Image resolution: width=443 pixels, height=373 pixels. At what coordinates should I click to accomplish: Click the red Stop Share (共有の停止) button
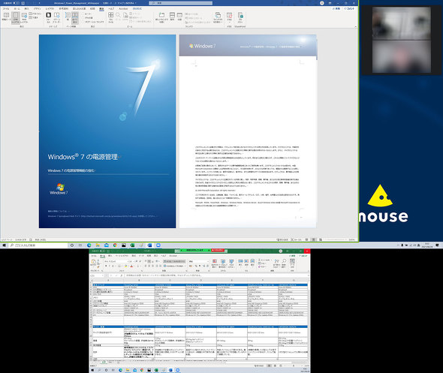tap(218, 250)
